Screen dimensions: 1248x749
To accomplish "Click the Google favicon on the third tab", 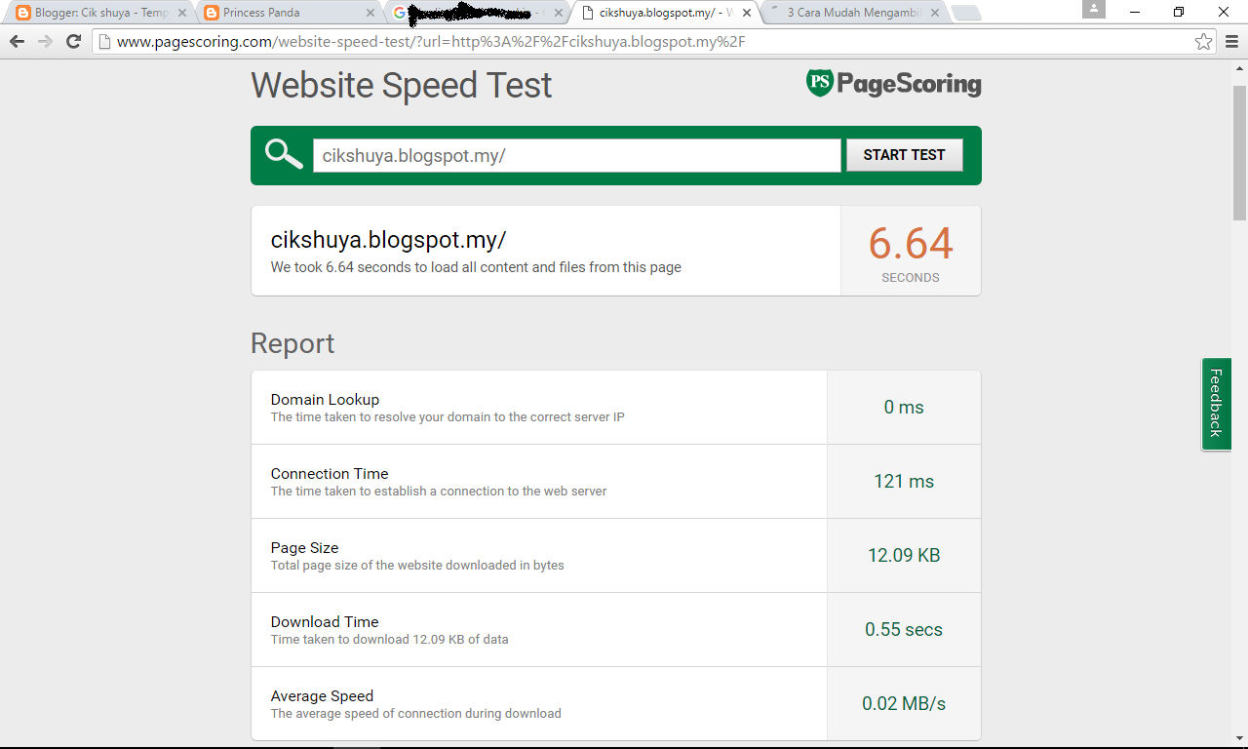I will click(399, 13).
